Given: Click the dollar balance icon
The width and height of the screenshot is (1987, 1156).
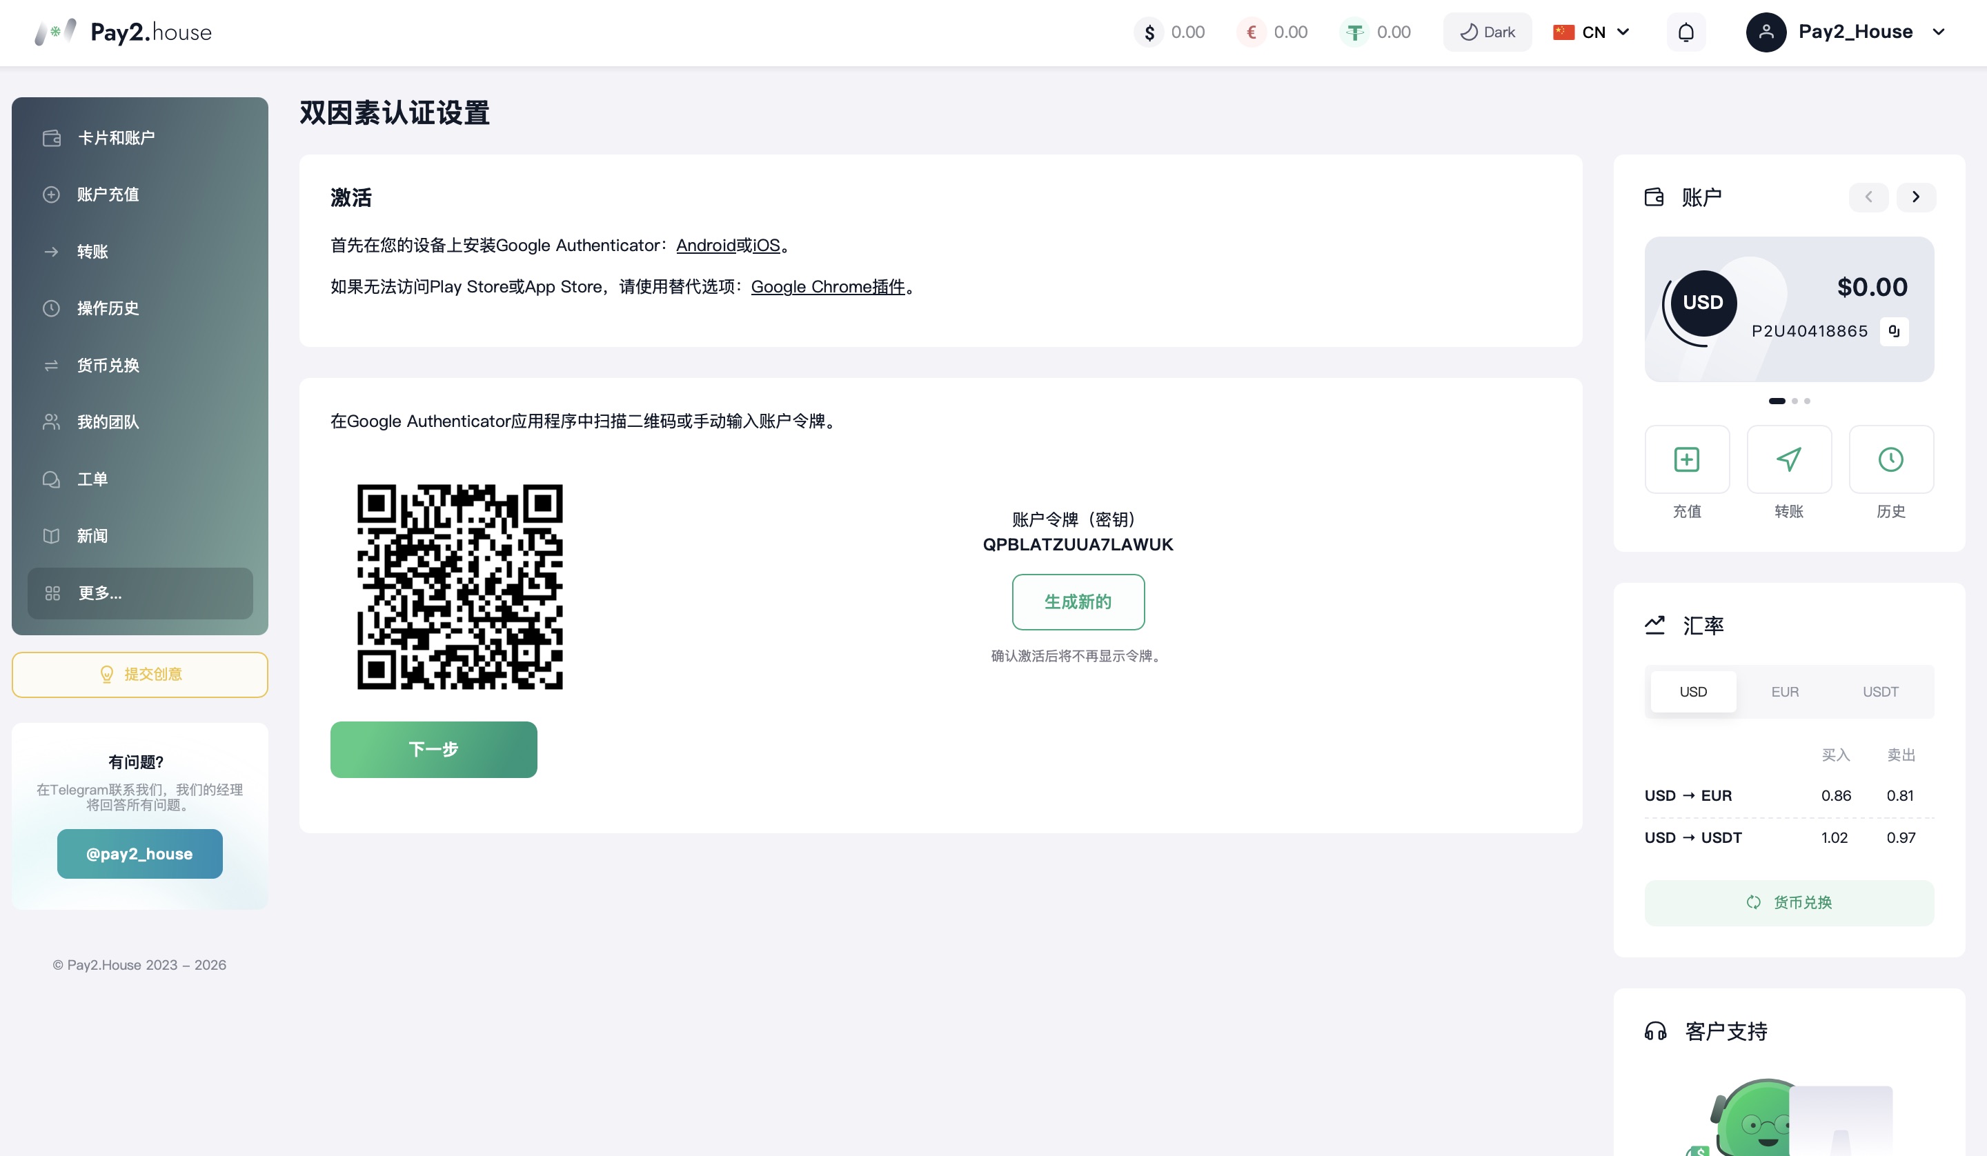Looking at the screenshot, I should coord(1149,32).
